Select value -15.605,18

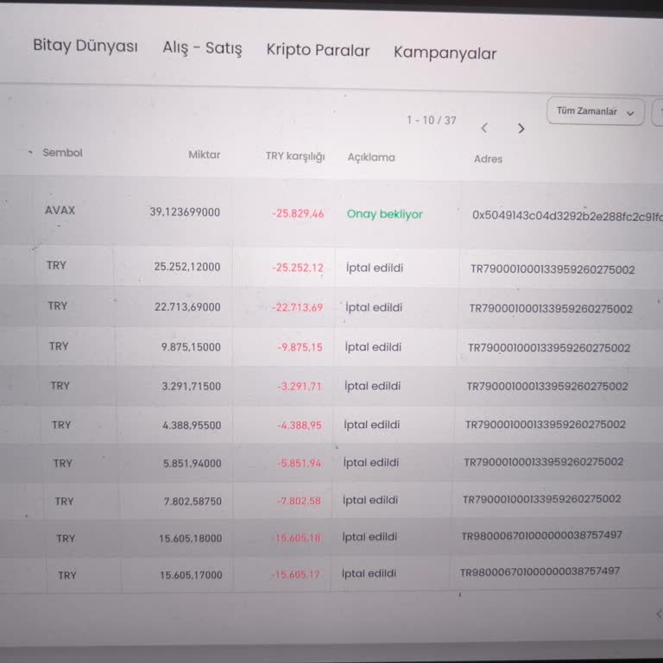295,538
